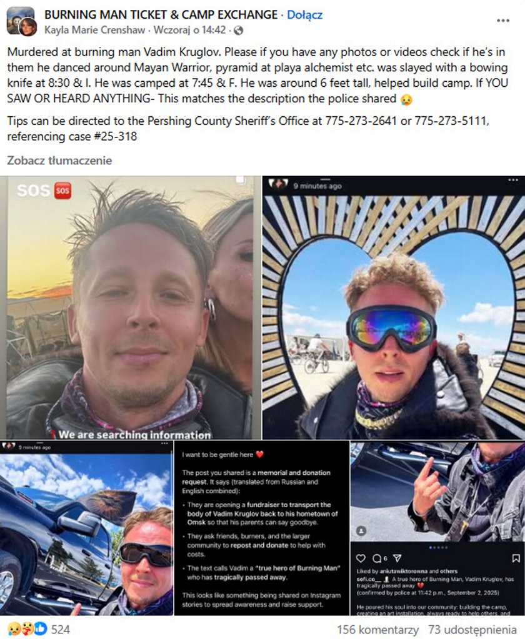
Task: Open the selfie photo with SOS caption
Action: [131, 307]
